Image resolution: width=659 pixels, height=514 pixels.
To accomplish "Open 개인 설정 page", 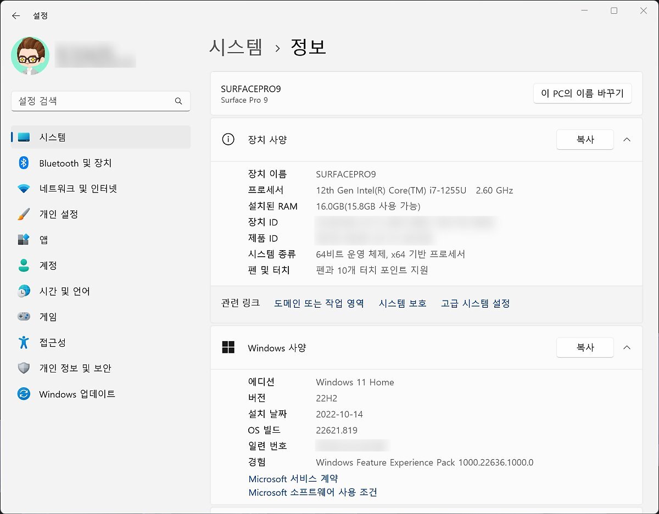I will click(101, 214).
